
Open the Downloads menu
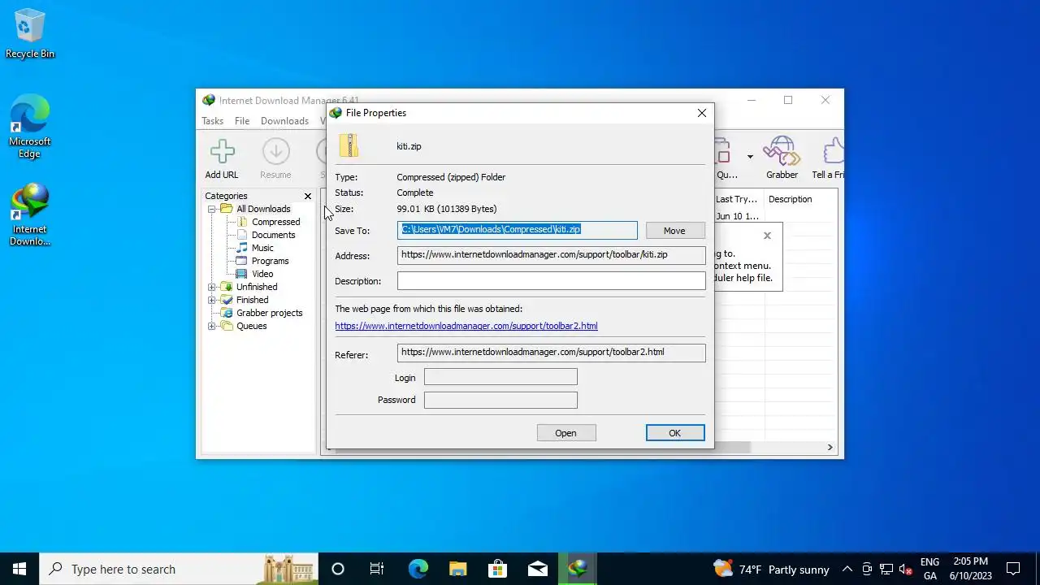pyautogui.click(x=284, y=121)
